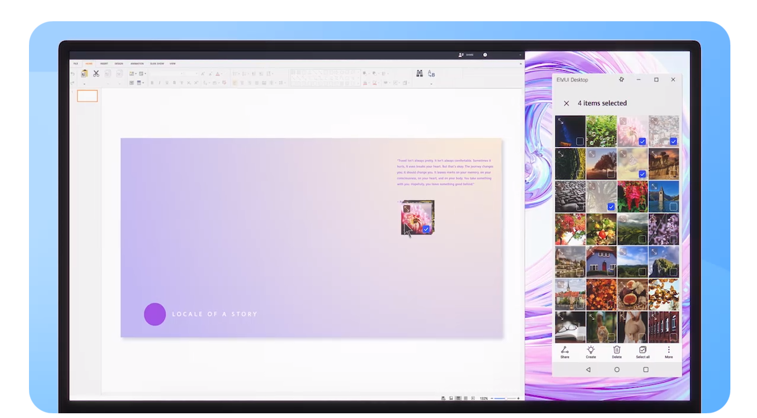Select the green hills landscape photo checkbox

642,239
